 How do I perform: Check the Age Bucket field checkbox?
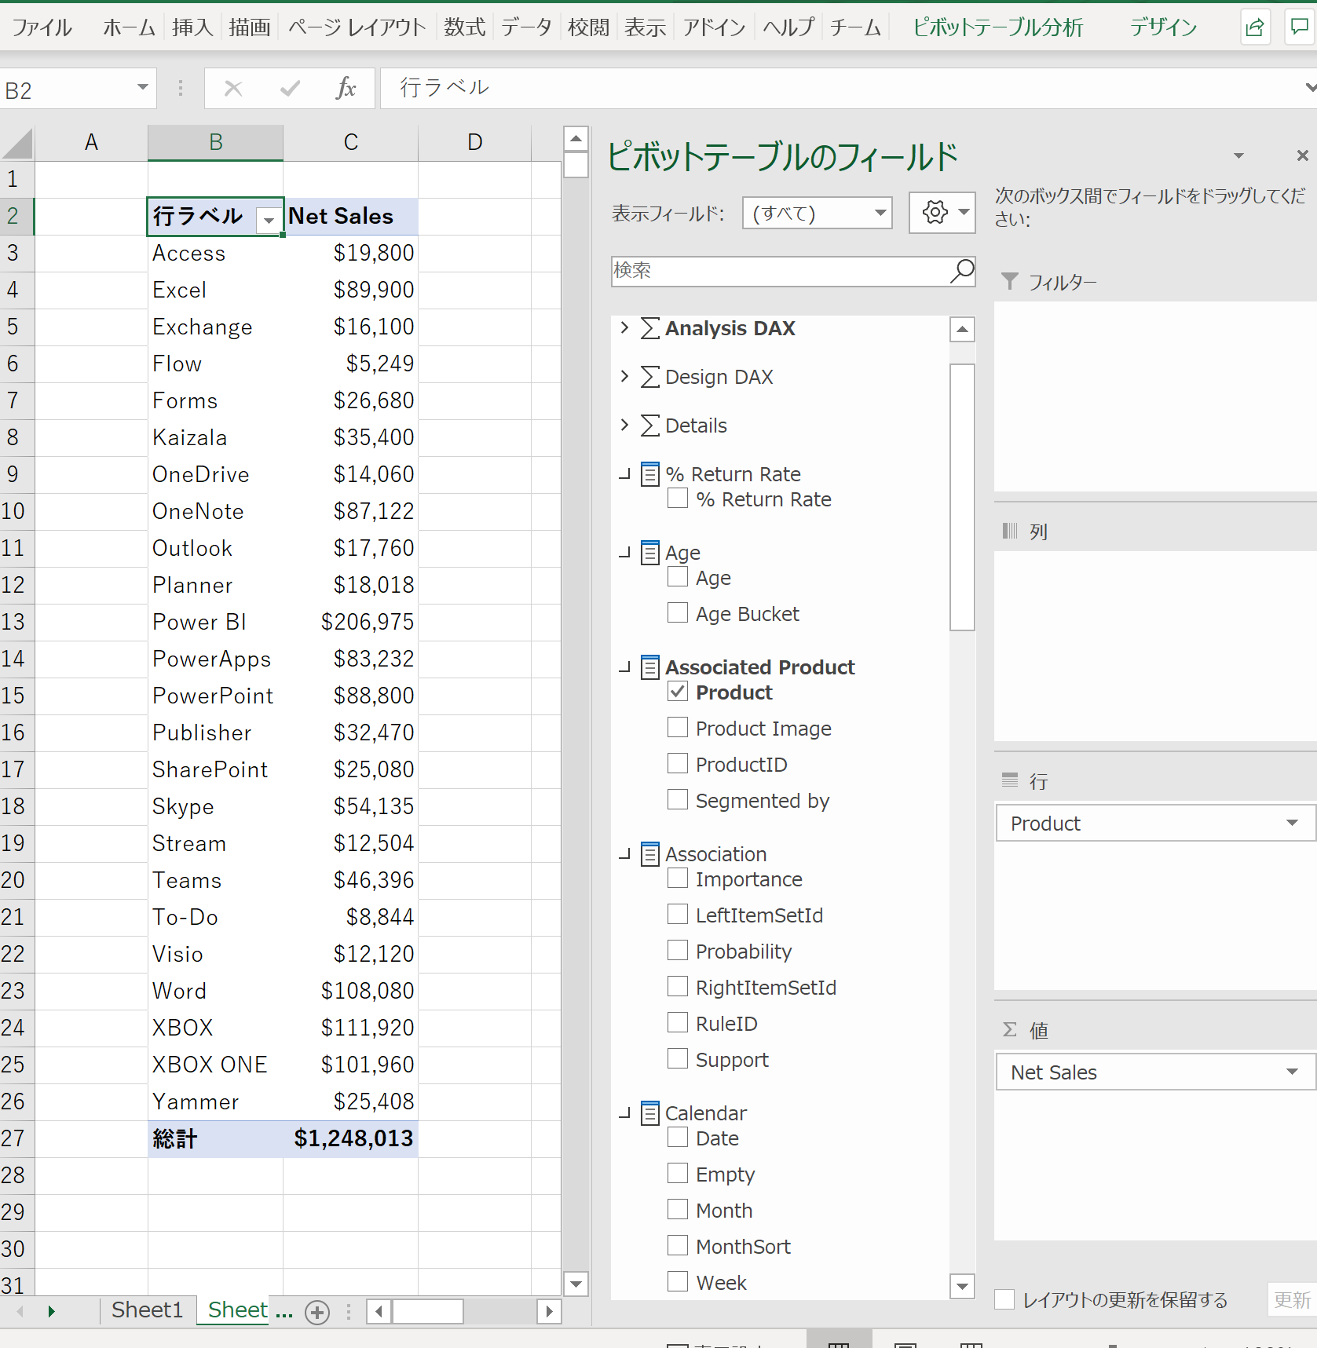pos(677,613)
